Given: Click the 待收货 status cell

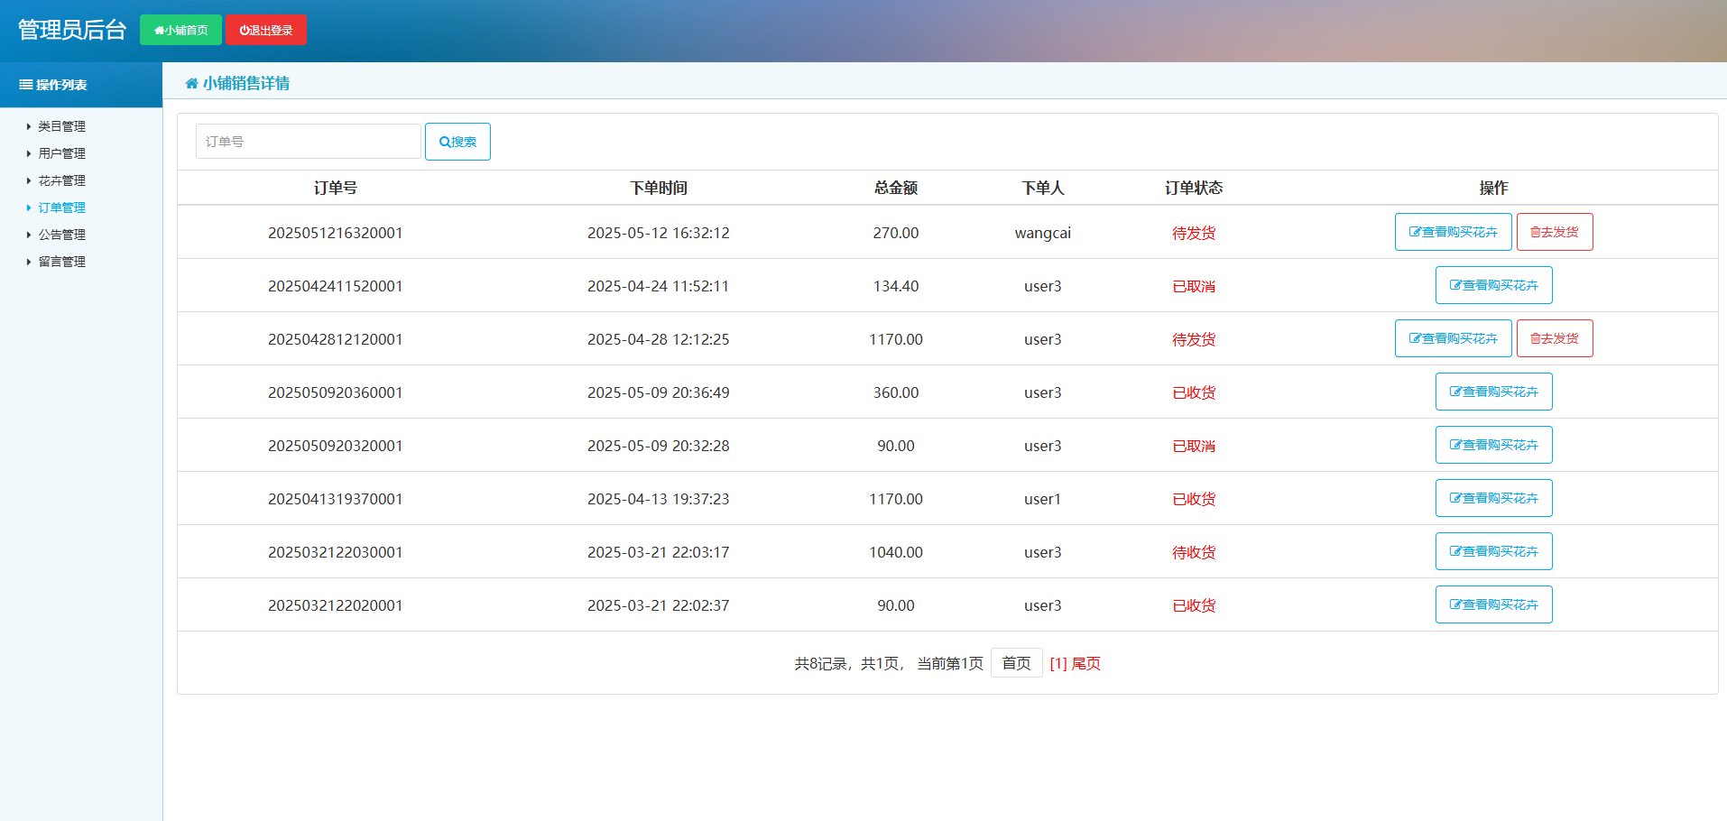Looking at the screenshot, I should pyautogui.click(x=1194, y=552).
